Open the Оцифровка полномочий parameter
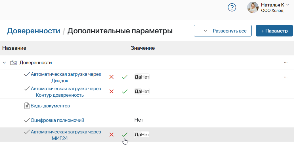The width and height of the screenshot is (294, 147). tap(57, 120)
